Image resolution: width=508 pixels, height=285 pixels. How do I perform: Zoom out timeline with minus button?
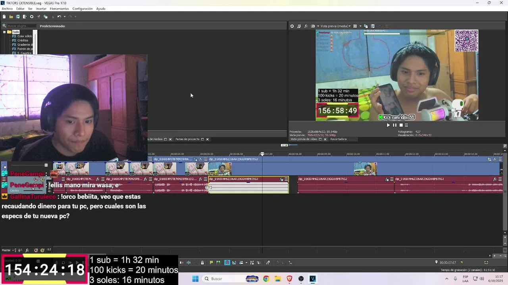click(500, 256)
